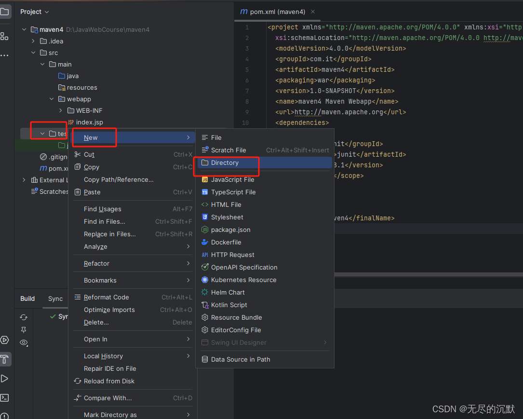
Task: Click the TypeScript File icon
Action: [205, 192]
